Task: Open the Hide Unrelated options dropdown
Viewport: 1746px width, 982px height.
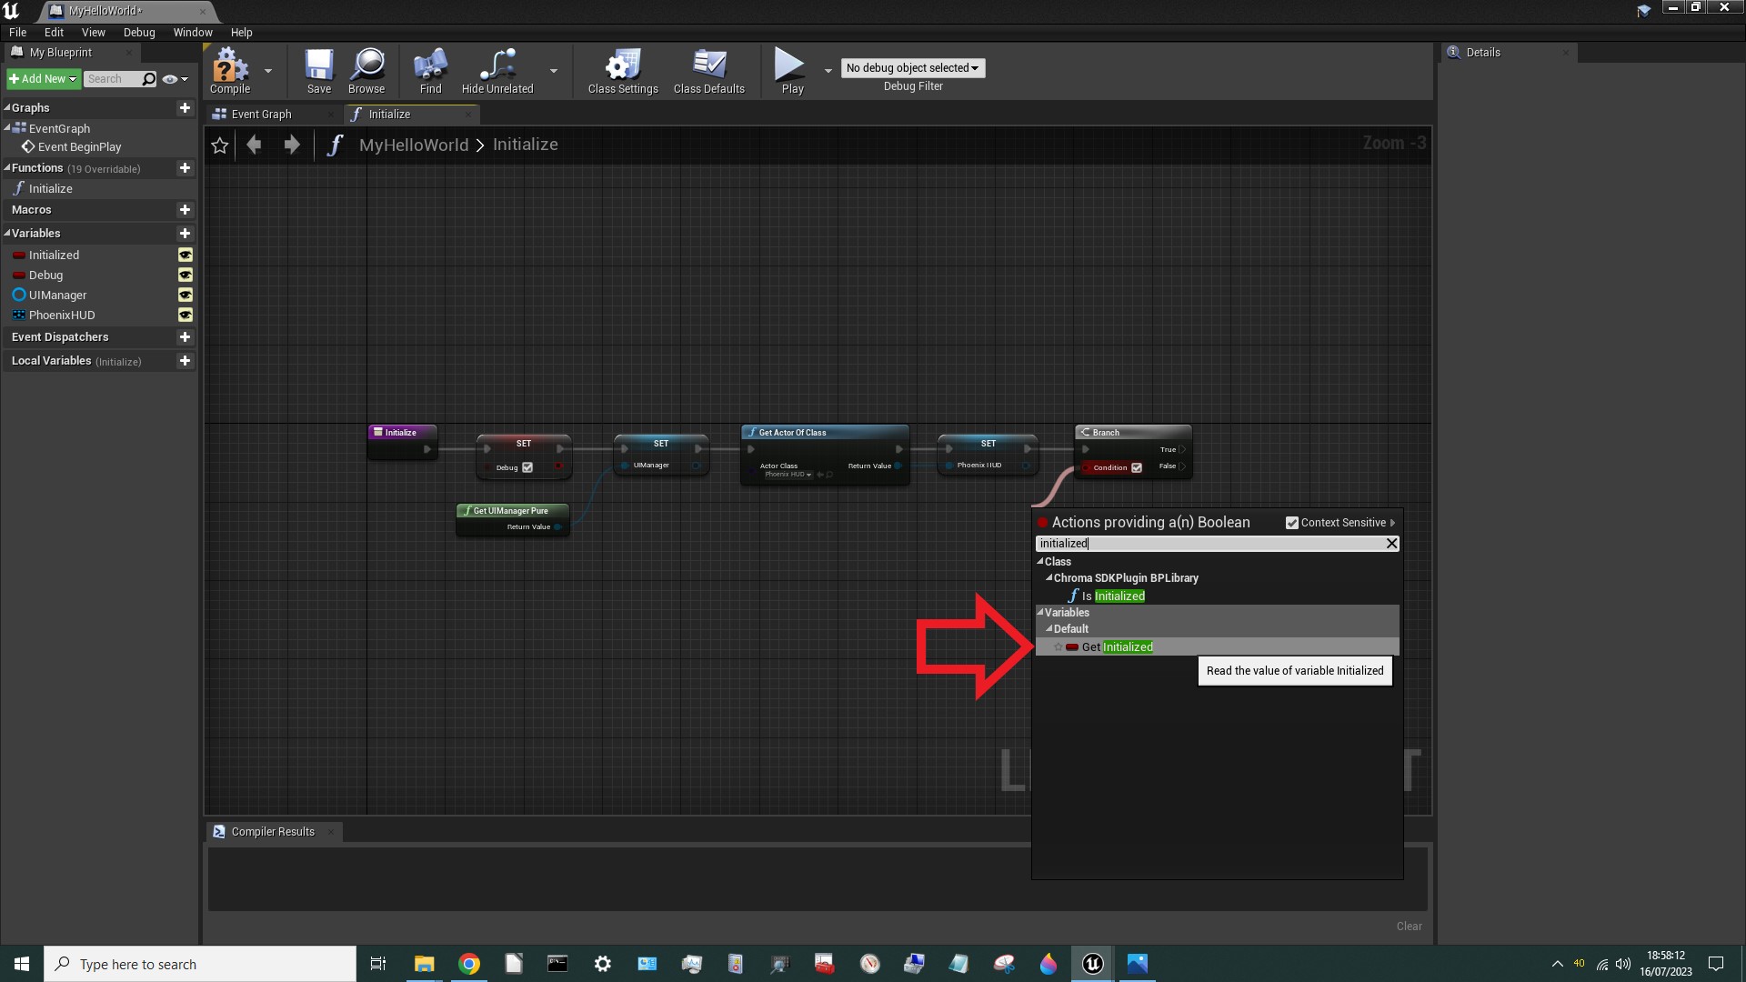Action: click(554, 70)
